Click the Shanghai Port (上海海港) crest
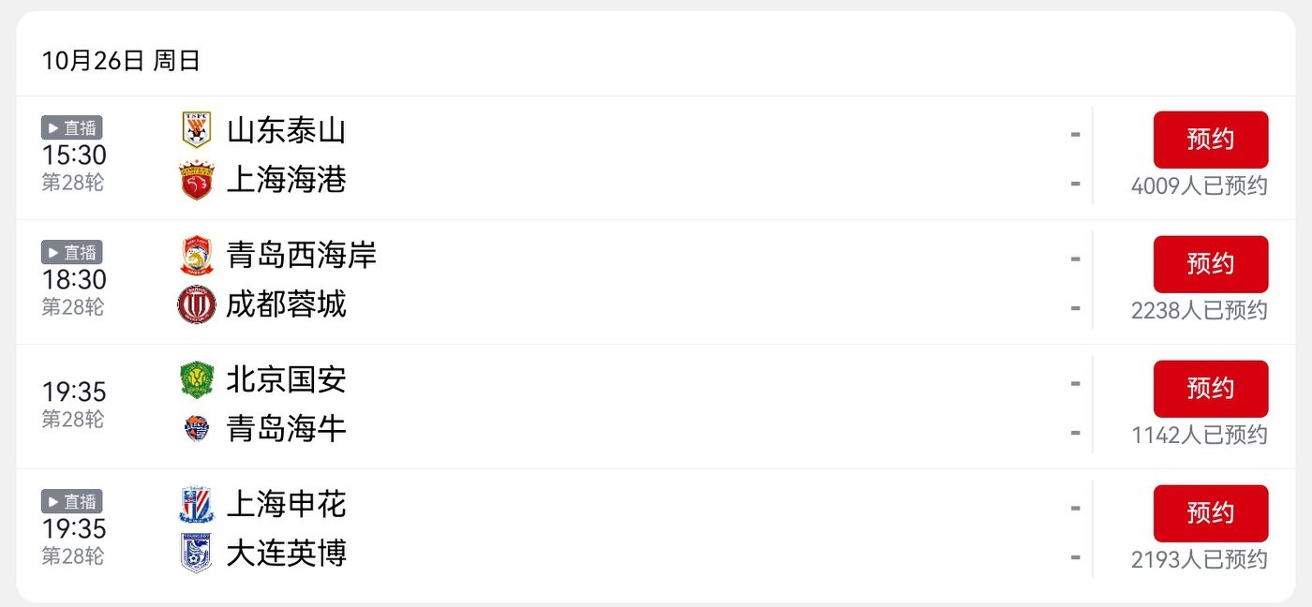The width and height of the screenshot is (1312, 607). click(197, 180)
